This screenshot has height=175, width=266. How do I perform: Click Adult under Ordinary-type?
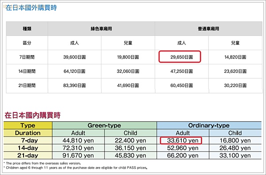[183, 133]
